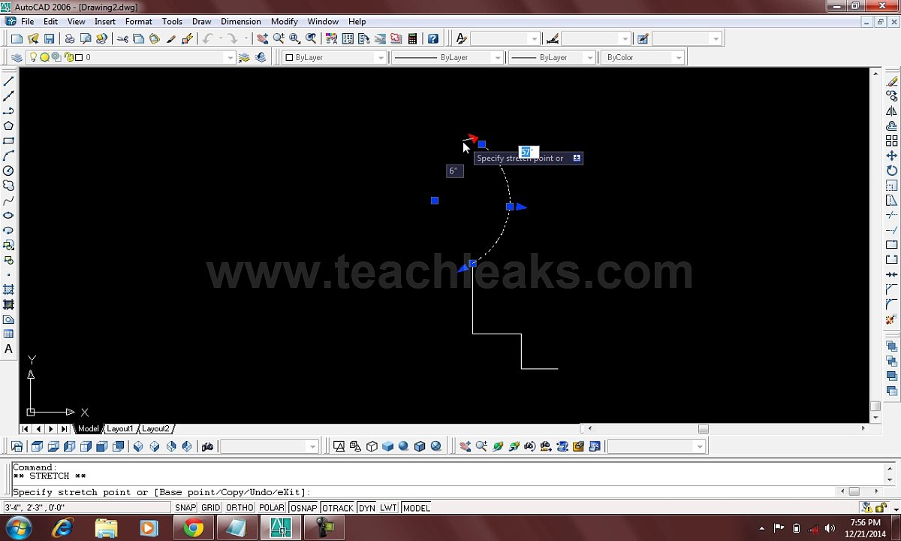
Task: Expand the table style dropdown
Action: (x=716, y=38)
